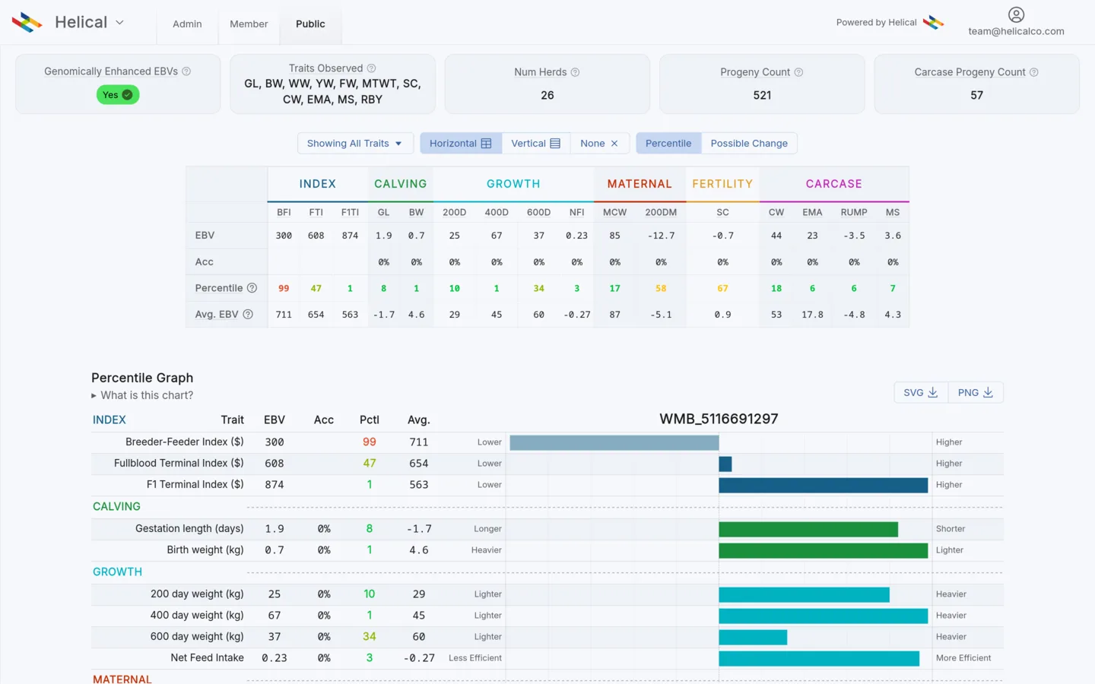Open help icon beside Genomically Enhanced EBVs

[x=186, y=71]
